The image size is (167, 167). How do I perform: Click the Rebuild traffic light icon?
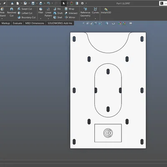point(71,3)
